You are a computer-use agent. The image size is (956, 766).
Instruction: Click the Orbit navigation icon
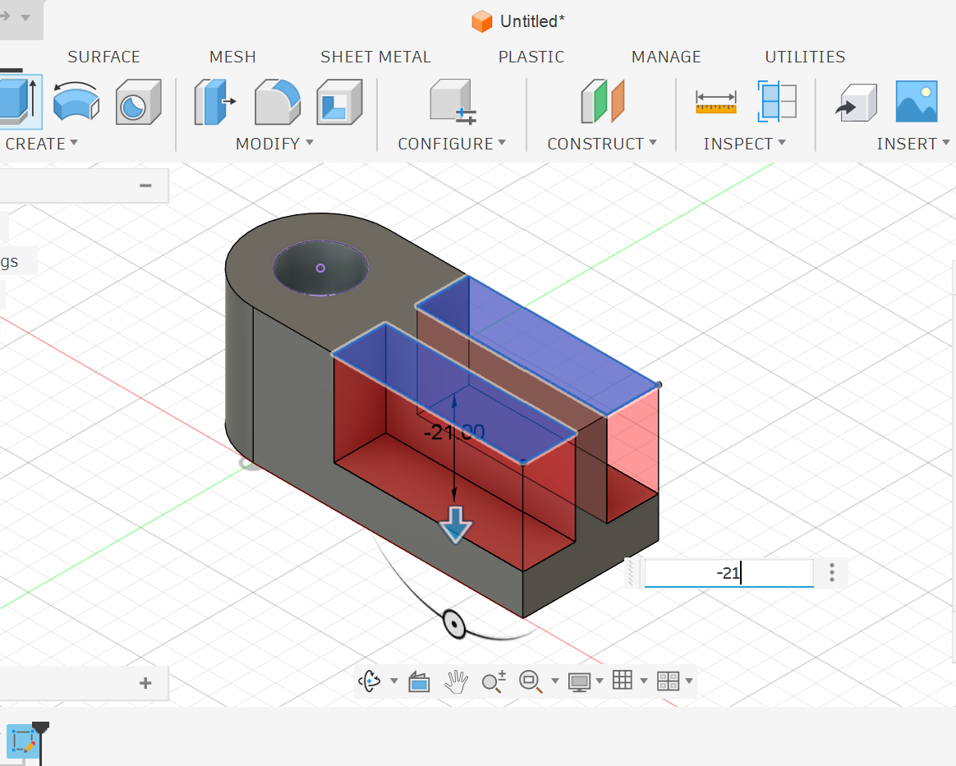coord(370,681)
